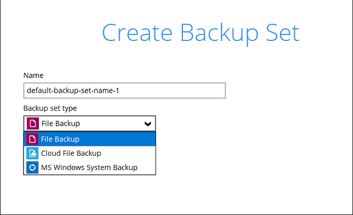Pick the MS Windows System Backup option

point(89,168)
